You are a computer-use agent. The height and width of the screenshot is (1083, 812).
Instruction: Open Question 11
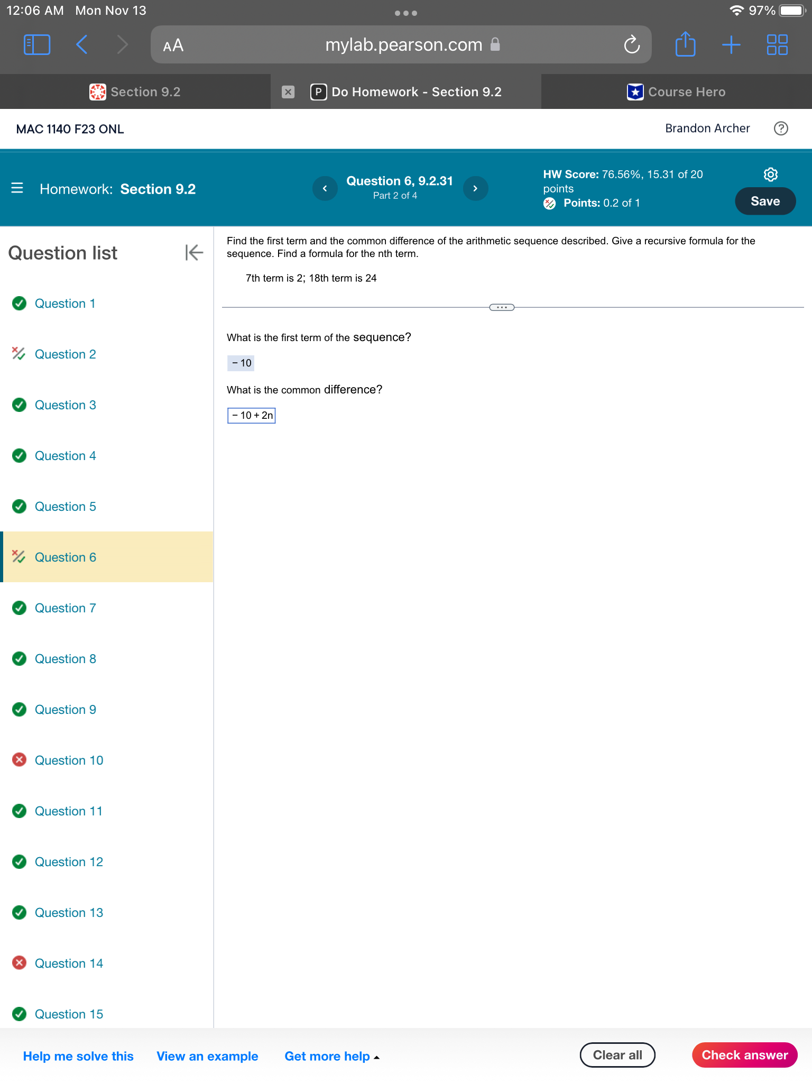point(69,811)
